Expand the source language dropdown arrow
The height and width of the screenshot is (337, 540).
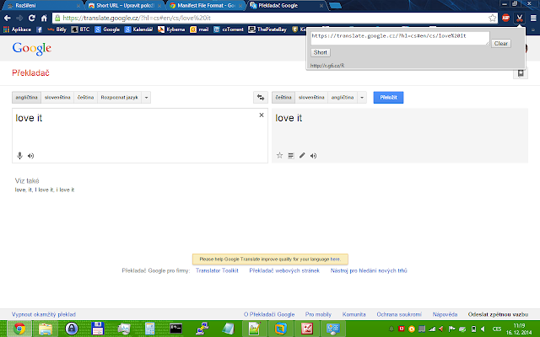tap(146, 98)
